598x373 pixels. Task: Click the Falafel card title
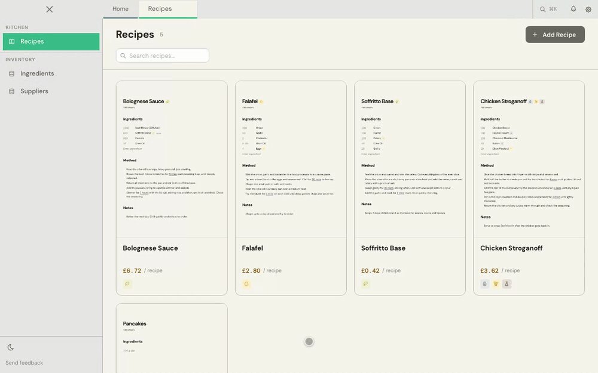click(x=252, y=248)
